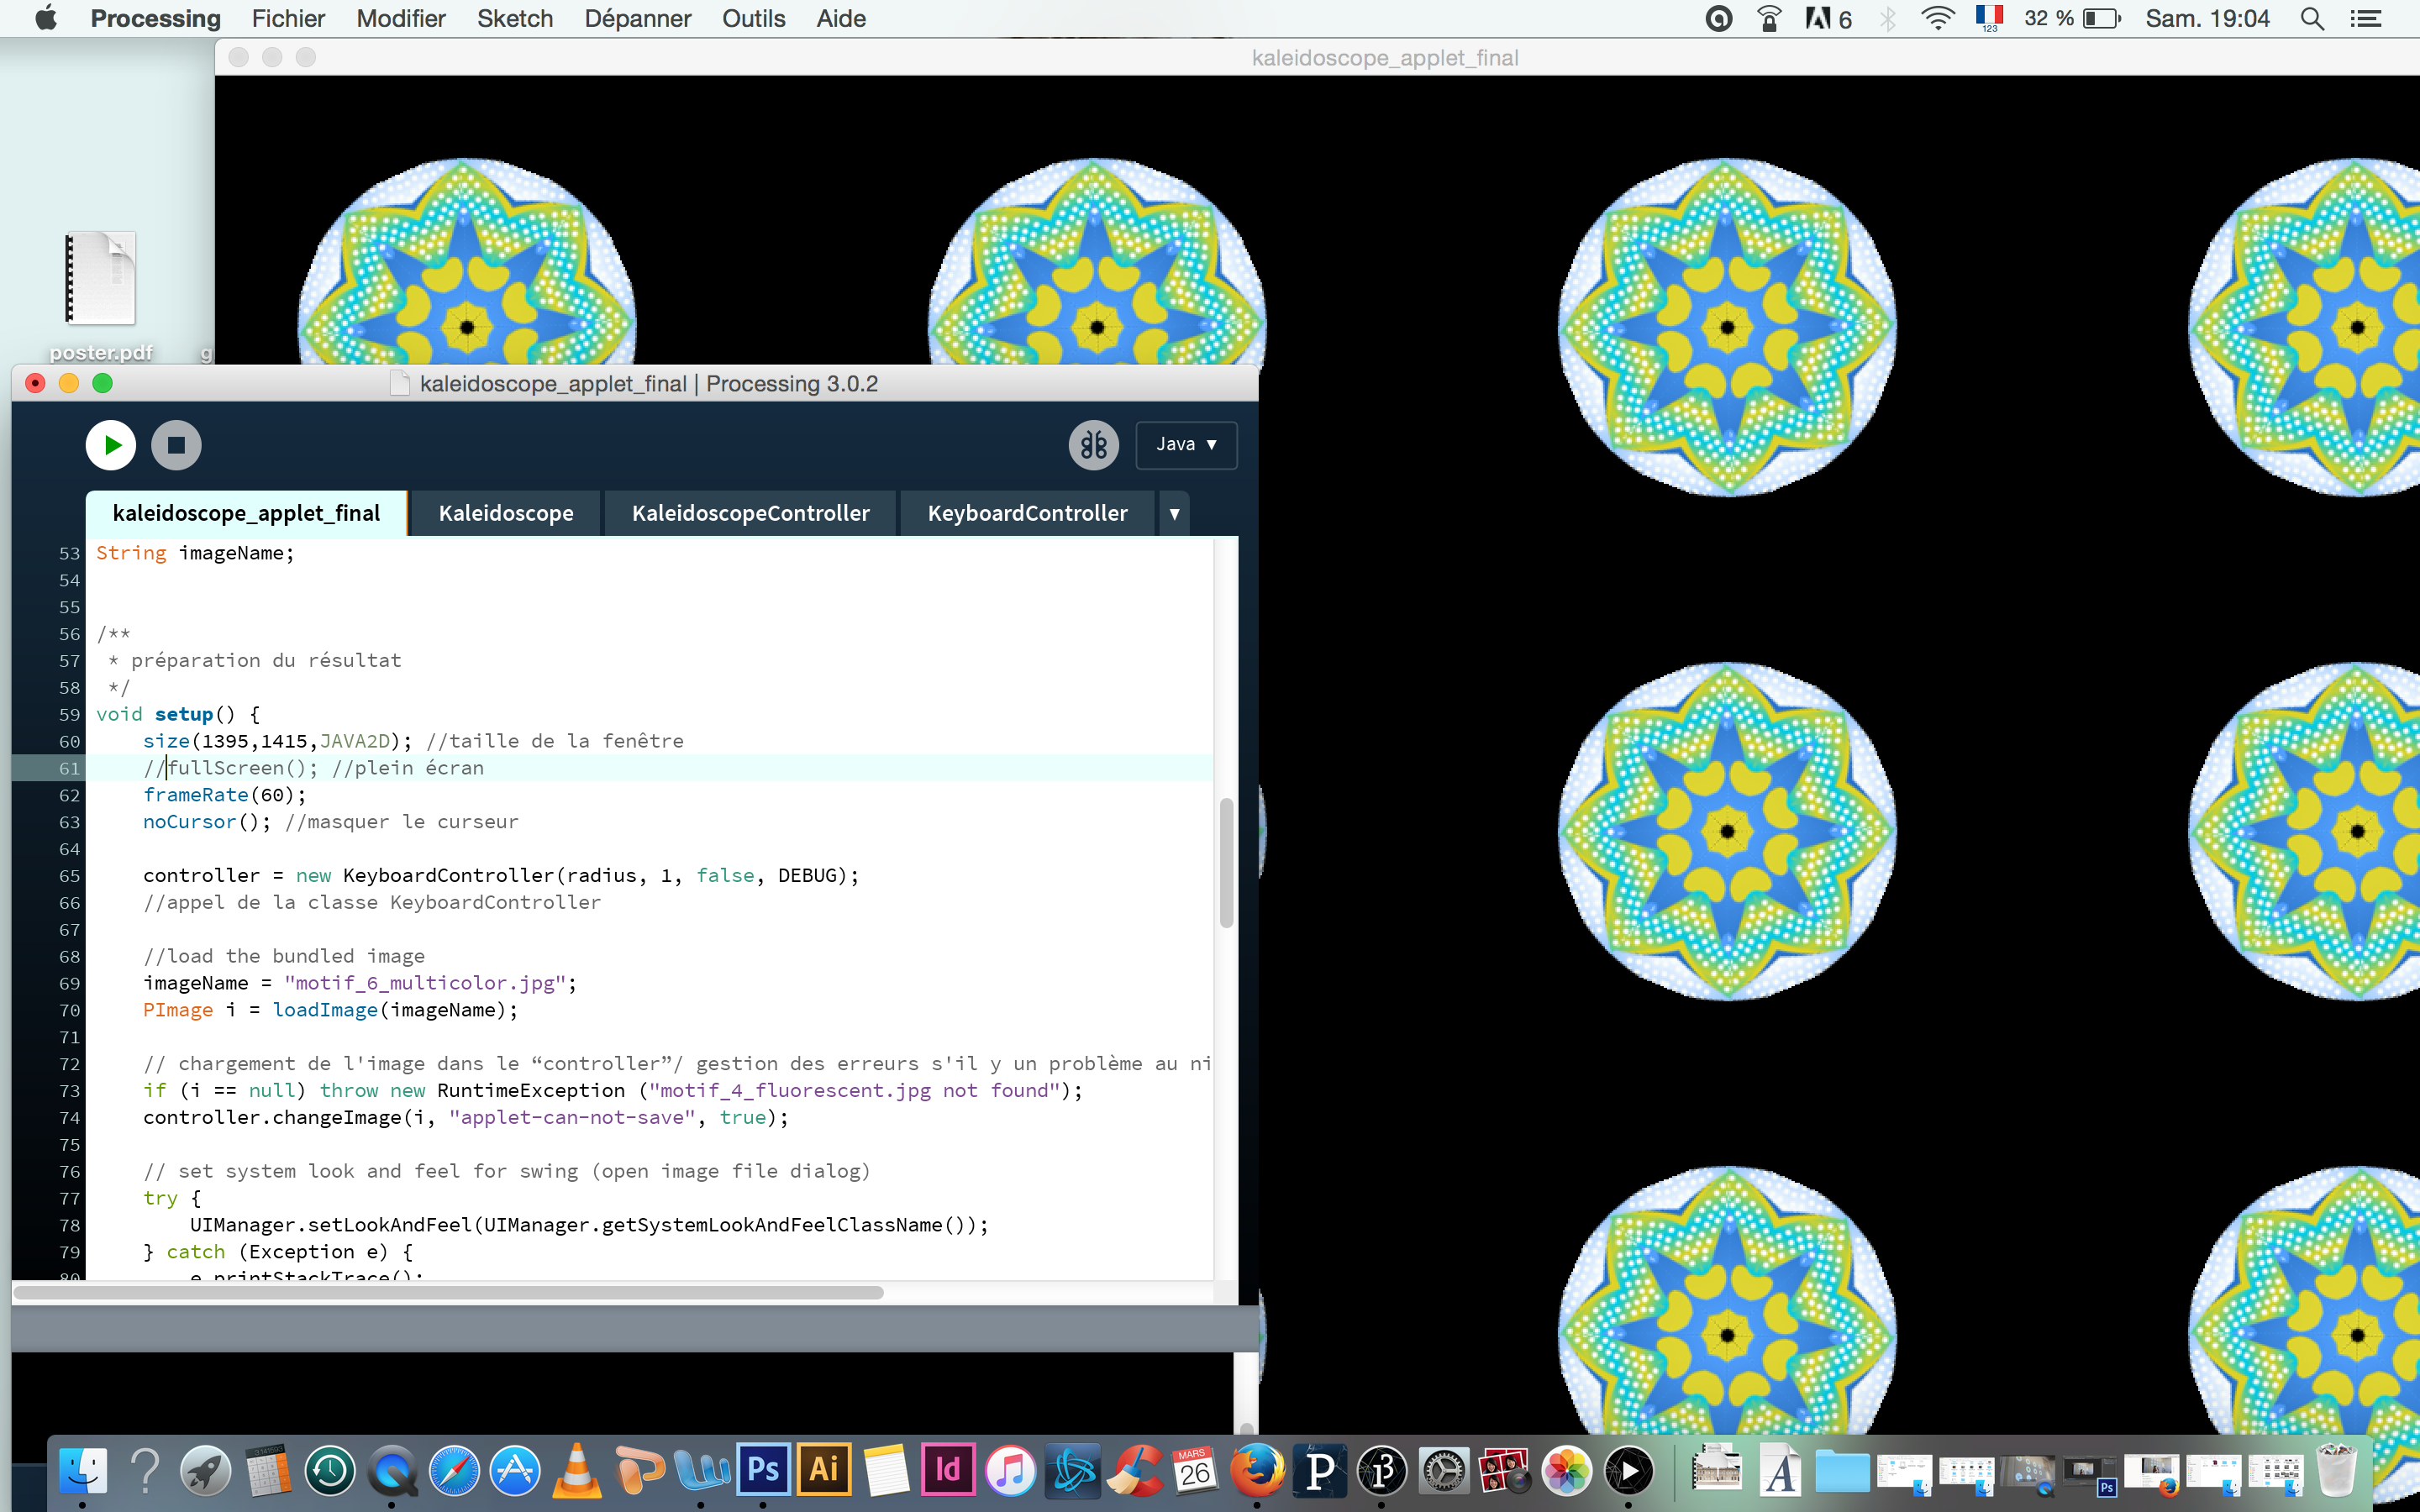Click the circular G icon in the menu bar

[1718, 18]
